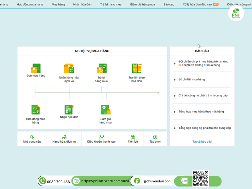Open the Đơn mua hàng icon
Image resolution: width=252 pixels, height=189 pixels.
[x=36, y=68]
